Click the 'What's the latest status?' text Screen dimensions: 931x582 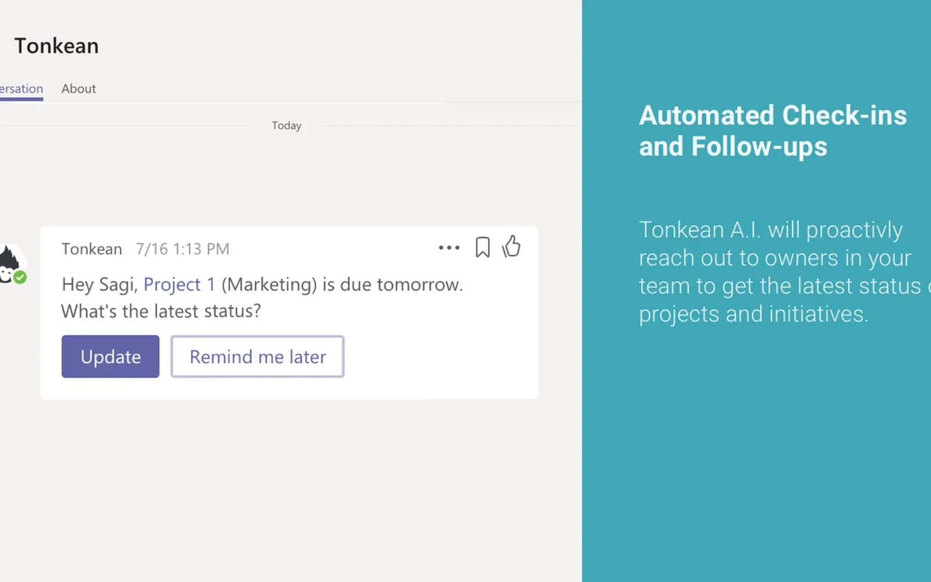161,311
